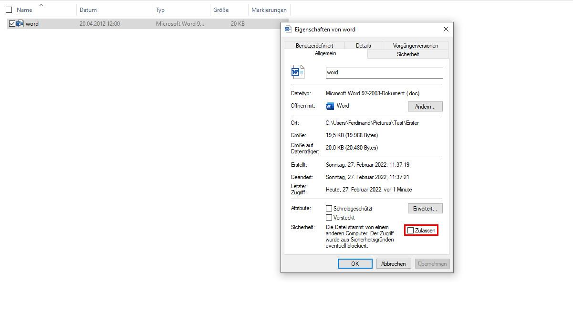This screenshot has width=573, height=322.
Task: Switch to the Details tab
Action: tap(363, 46)
